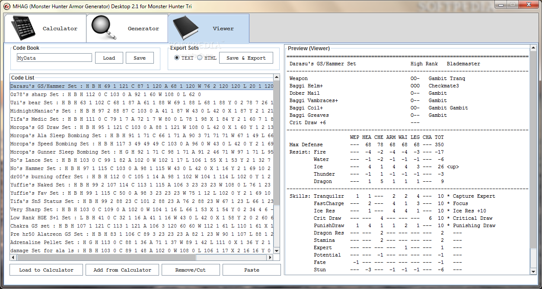Click the Load code book button
This screenshot has height=289, width=542.
[109, 58]
